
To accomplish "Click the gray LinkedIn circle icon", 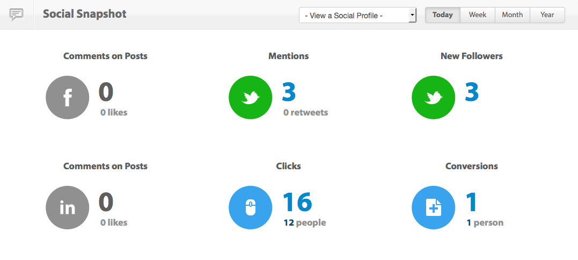I will pos(68,208).
